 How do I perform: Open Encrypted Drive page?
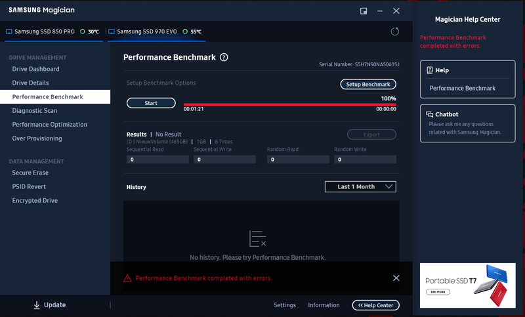point(35,201)
